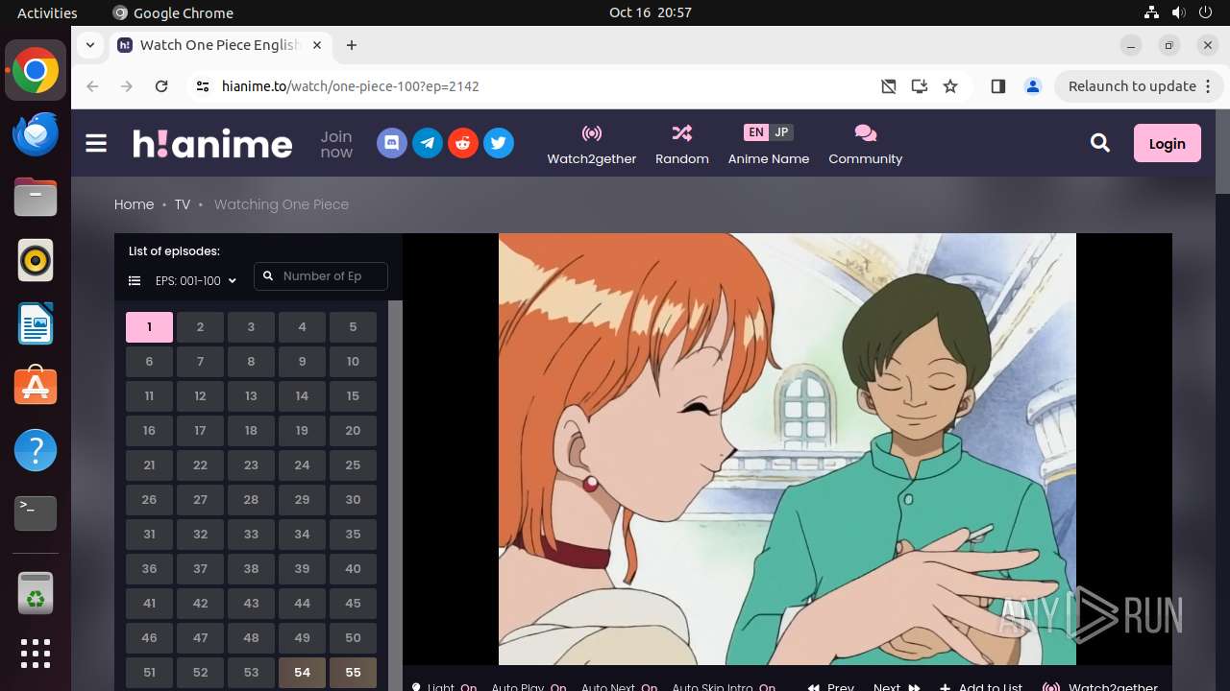The image size is (1230, 691).
Task: Open Chrome tab search dropdown arrow
Action: (x=90, y=45)
